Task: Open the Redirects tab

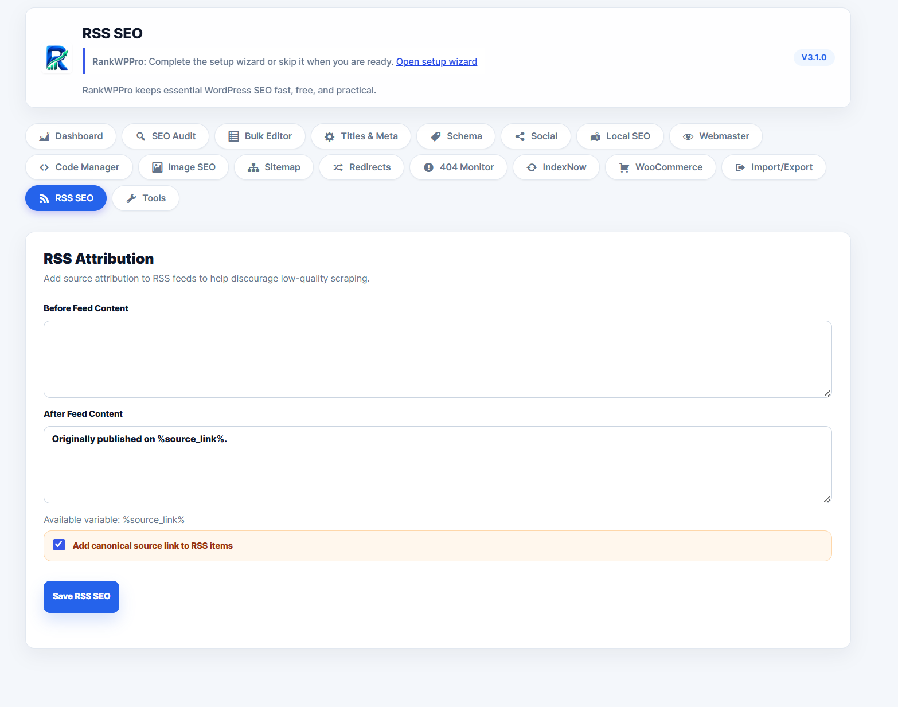Action: tap(362, 167)
